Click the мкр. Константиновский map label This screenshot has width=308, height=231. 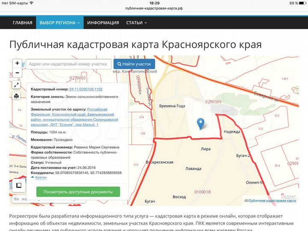[135, 71]
